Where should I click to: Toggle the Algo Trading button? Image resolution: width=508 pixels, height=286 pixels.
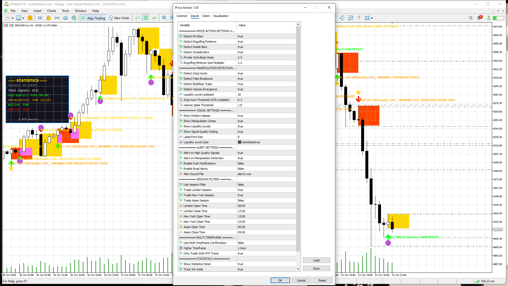click(x=93, y=18)
